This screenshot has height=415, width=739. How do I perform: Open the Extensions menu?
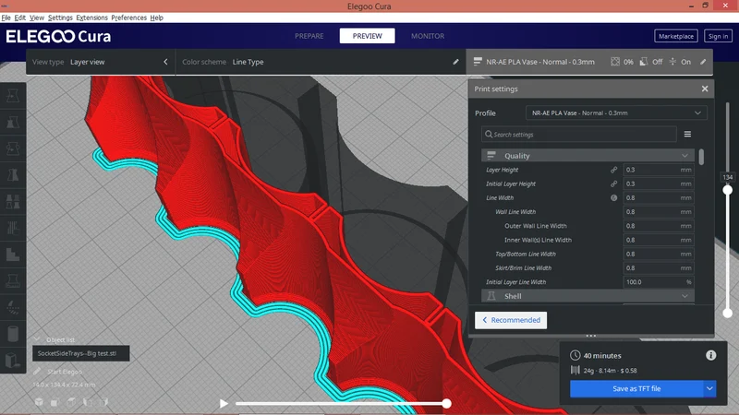91,18
